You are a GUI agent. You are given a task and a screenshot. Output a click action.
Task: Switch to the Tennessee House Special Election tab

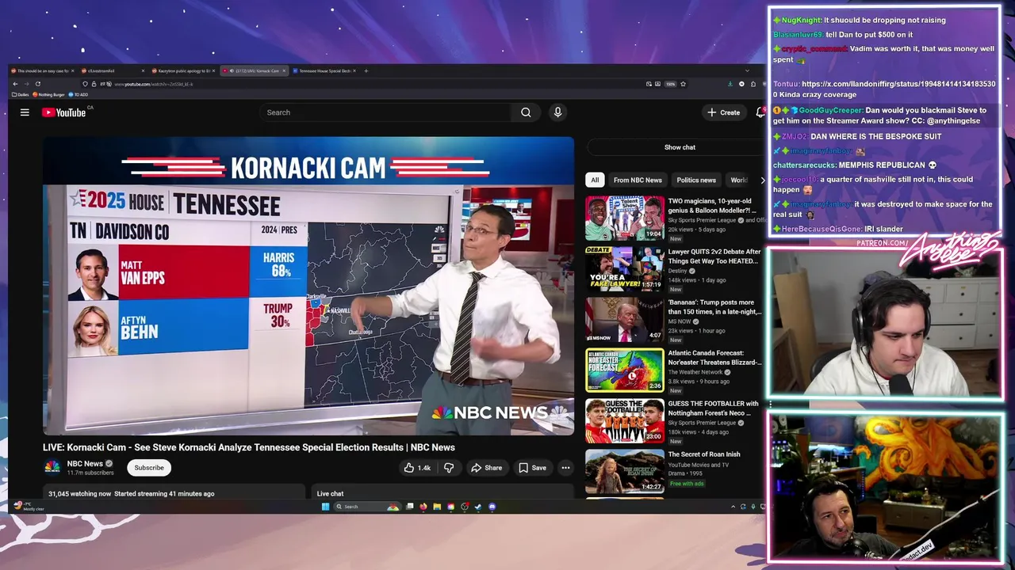pyautogui.click(x=324, y=70)
